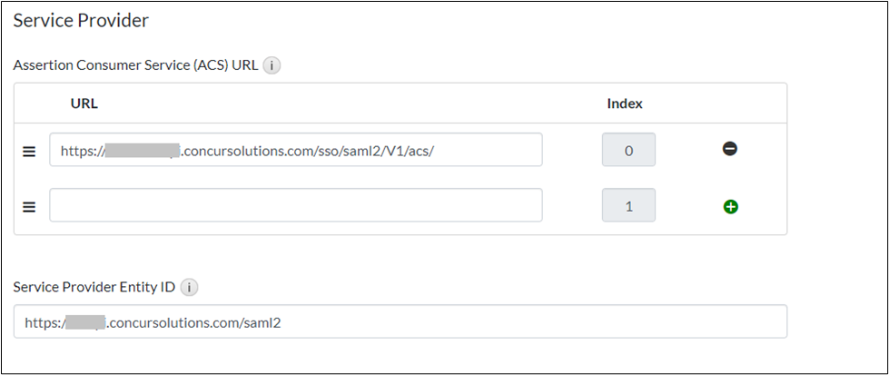Click the info icon beside ACS URL label
889x375 pixels.
click(272, 65)
